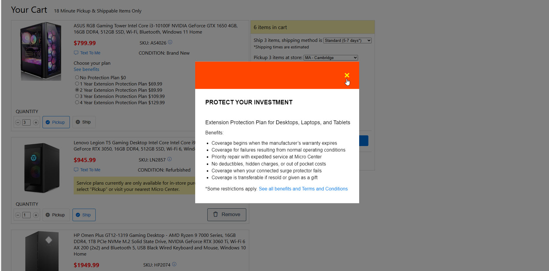Decrease quantity of the ASUS gaming tower
Screen dimensions: 549x271
click(x=18, y=122)
